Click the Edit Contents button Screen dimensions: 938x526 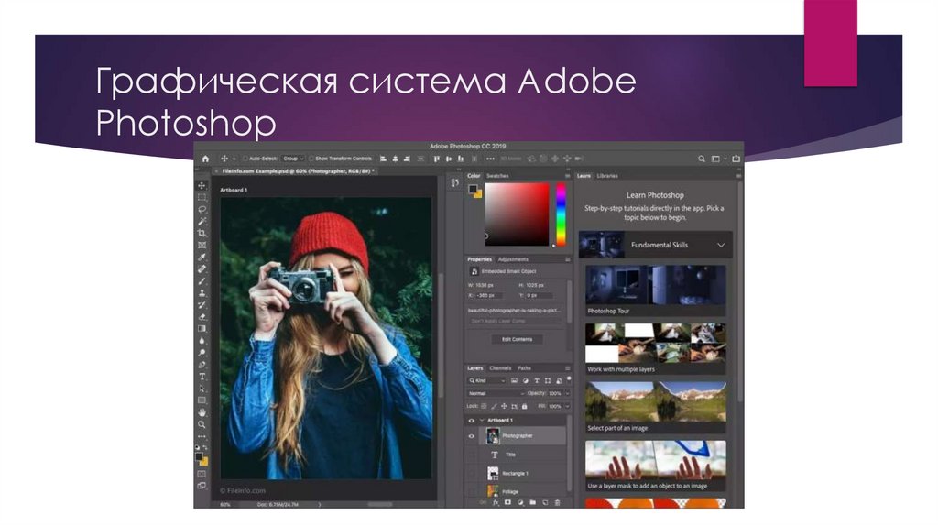pyautogui.click(x=517, y=339)
